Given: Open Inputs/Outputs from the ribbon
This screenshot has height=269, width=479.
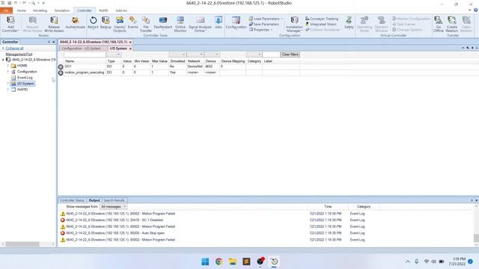Looking at the screenshot, I should [120, 24].
